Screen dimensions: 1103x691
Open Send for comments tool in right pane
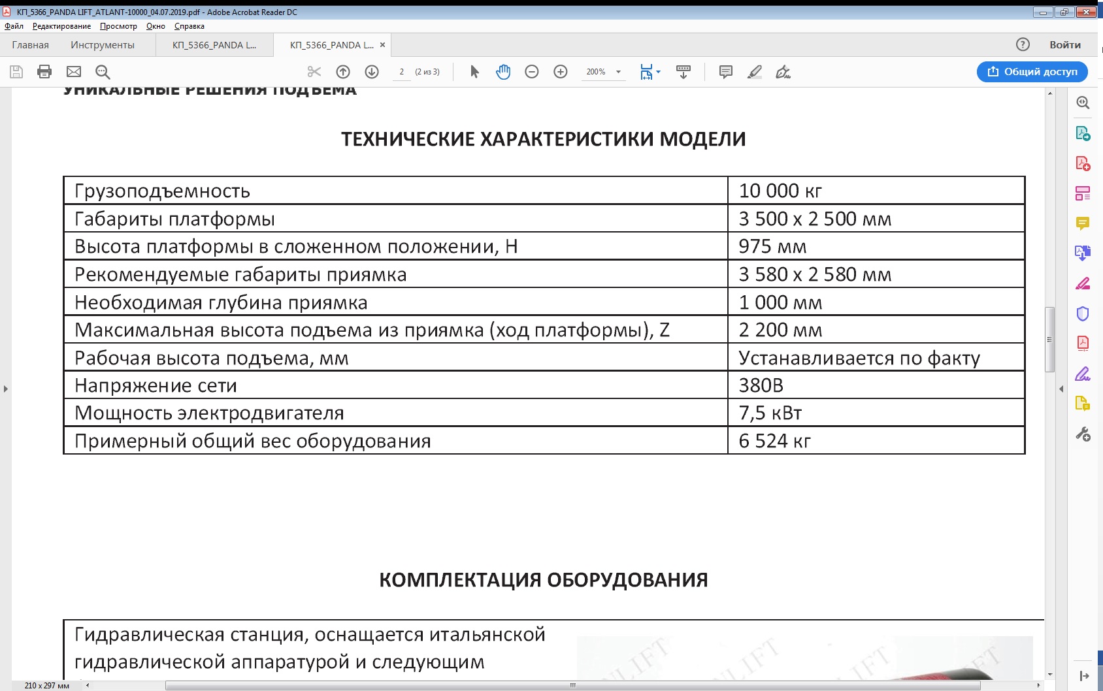pyautogui.click(x=1083, y=404)
